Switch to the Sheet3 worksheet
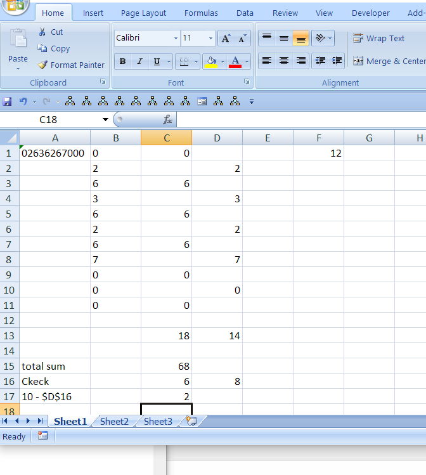This screenshot has width=426, height=475. pos(158,421)
